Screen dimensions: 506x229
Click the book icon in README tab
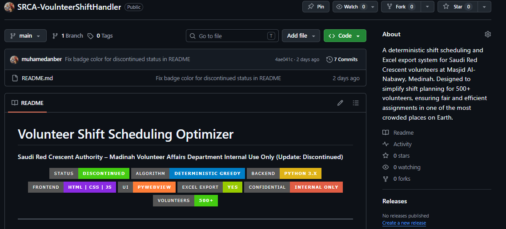15,103
